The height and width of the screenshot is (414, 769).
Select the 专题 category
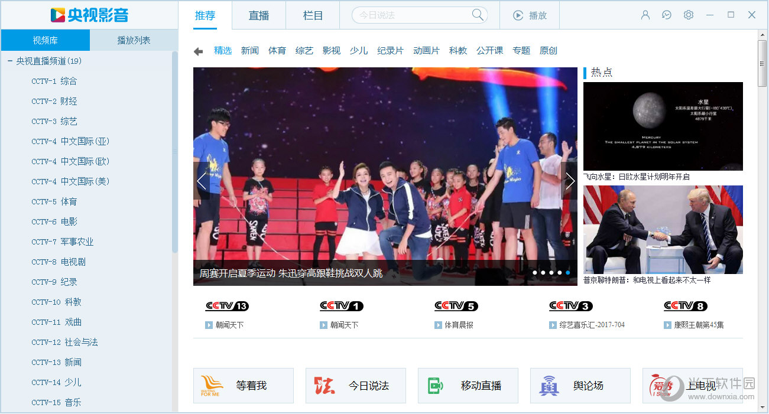point(521,51)
